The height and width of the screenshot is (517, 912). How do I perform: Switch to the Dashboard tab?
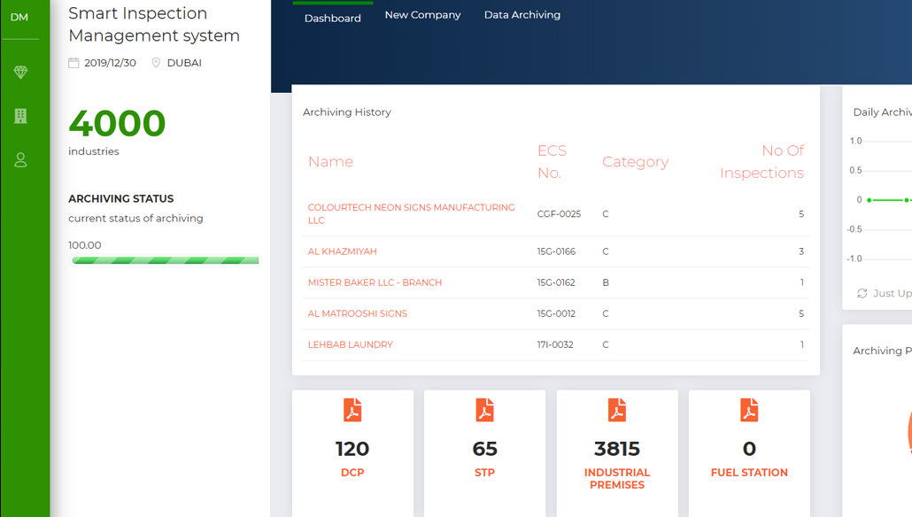333,18
